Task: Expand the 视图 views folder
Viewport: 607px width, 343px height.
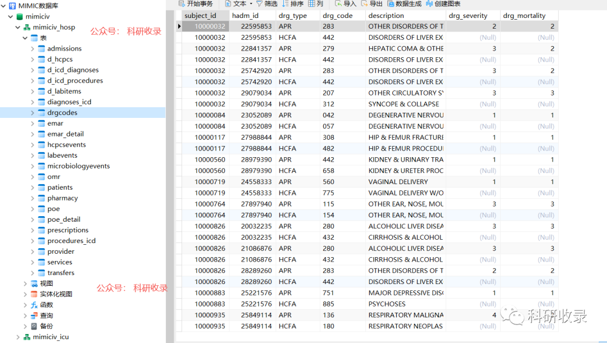Action: coord(25,283)
